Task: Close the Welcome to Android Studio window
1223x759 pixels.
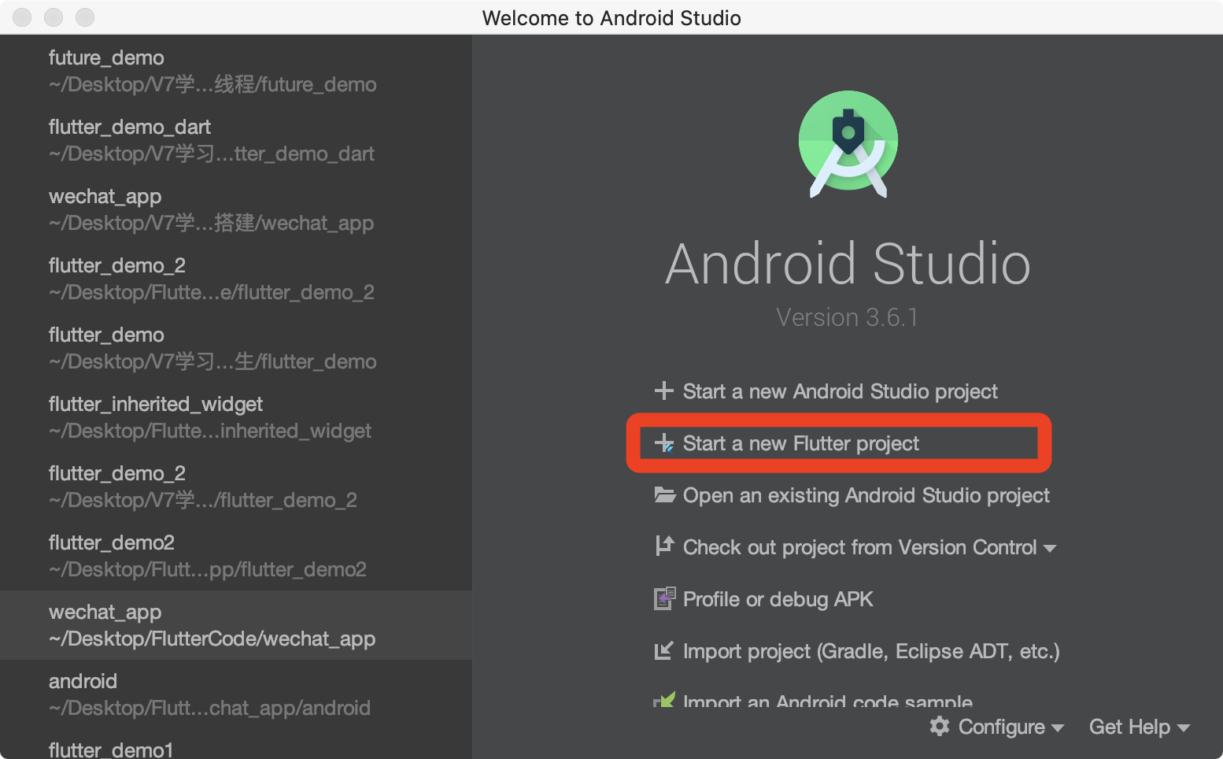Action: tap(22, 17)
